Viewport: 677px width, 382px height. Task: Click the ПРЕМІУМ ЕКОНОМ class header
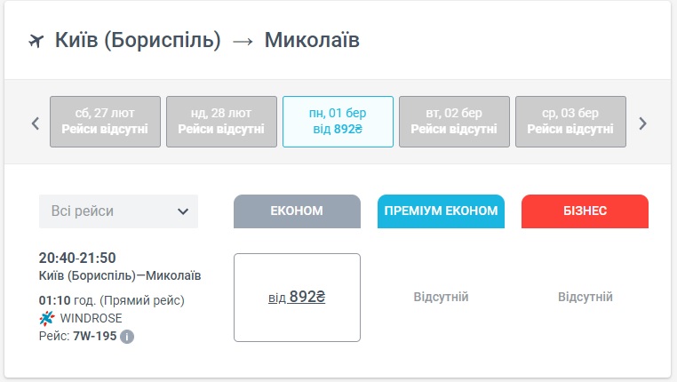[x=441, y=211]
